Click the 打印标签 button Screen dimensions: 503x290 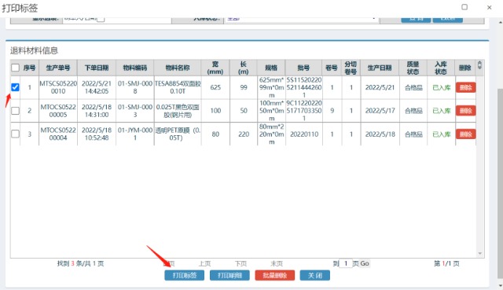(x=184, y=275)
